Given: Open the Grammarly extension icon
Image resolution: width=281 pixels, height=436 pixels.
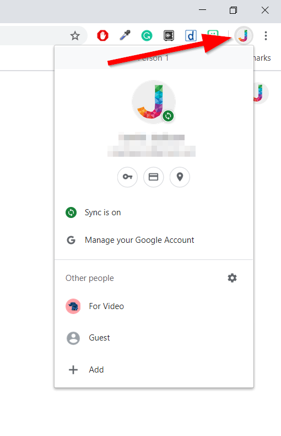Looking at the screenshot, I should (x=147, y=35).
